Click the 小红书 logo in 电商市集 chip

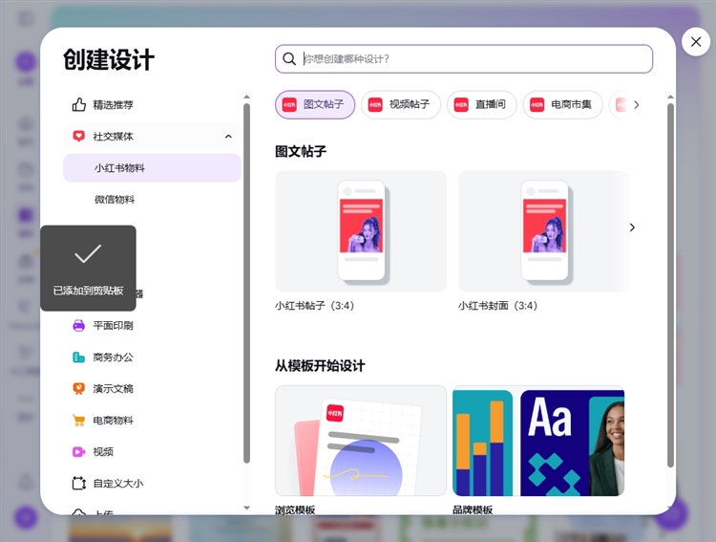click(537, 105)
